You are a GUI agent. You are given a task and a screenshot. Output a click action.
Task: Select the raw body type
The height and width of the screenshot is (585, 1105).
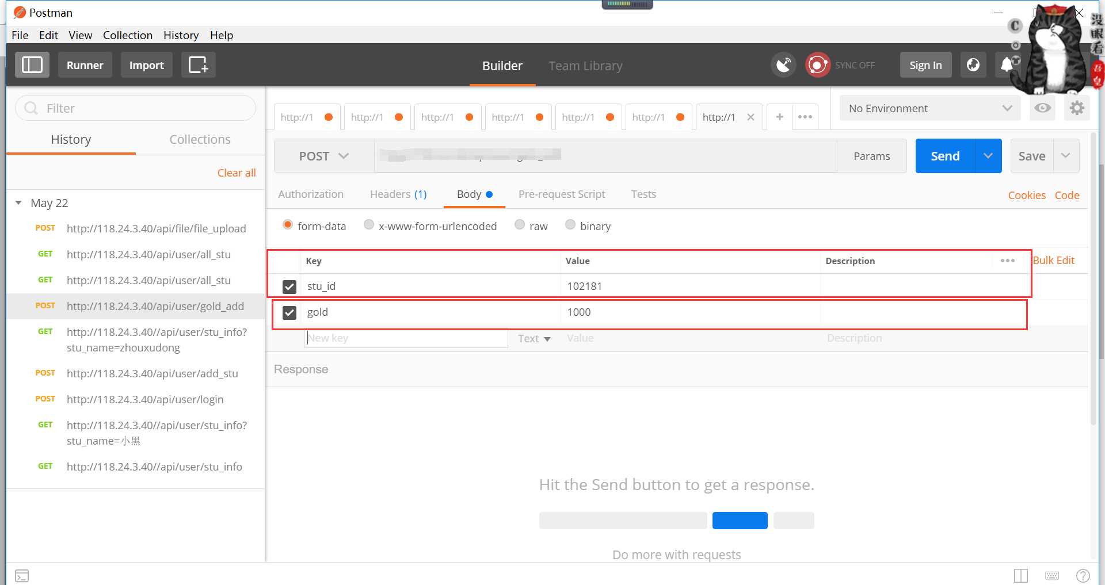520,225
